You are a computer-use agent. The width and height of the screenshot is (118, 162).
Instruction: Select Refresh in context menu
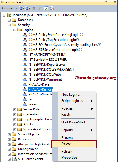[x=73, y=152]
